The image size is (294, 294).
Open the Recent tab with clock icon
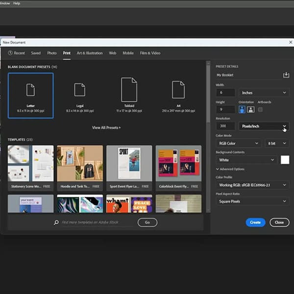click(16, 53)
